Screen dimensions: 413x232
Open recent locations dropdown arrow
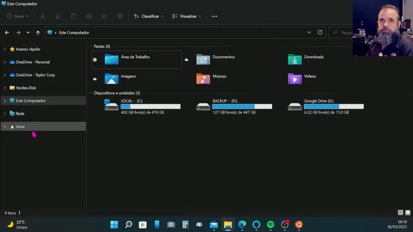[x=28, y=33]
